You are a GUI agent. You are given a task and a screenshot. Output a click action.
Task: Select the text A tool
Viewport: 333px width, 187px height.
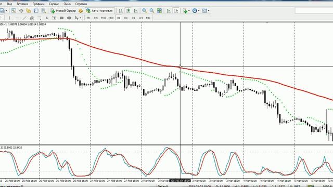click(47, 18)
